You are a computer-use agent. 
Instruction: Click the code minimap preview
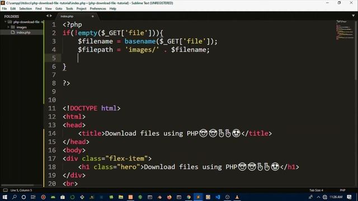345,30
